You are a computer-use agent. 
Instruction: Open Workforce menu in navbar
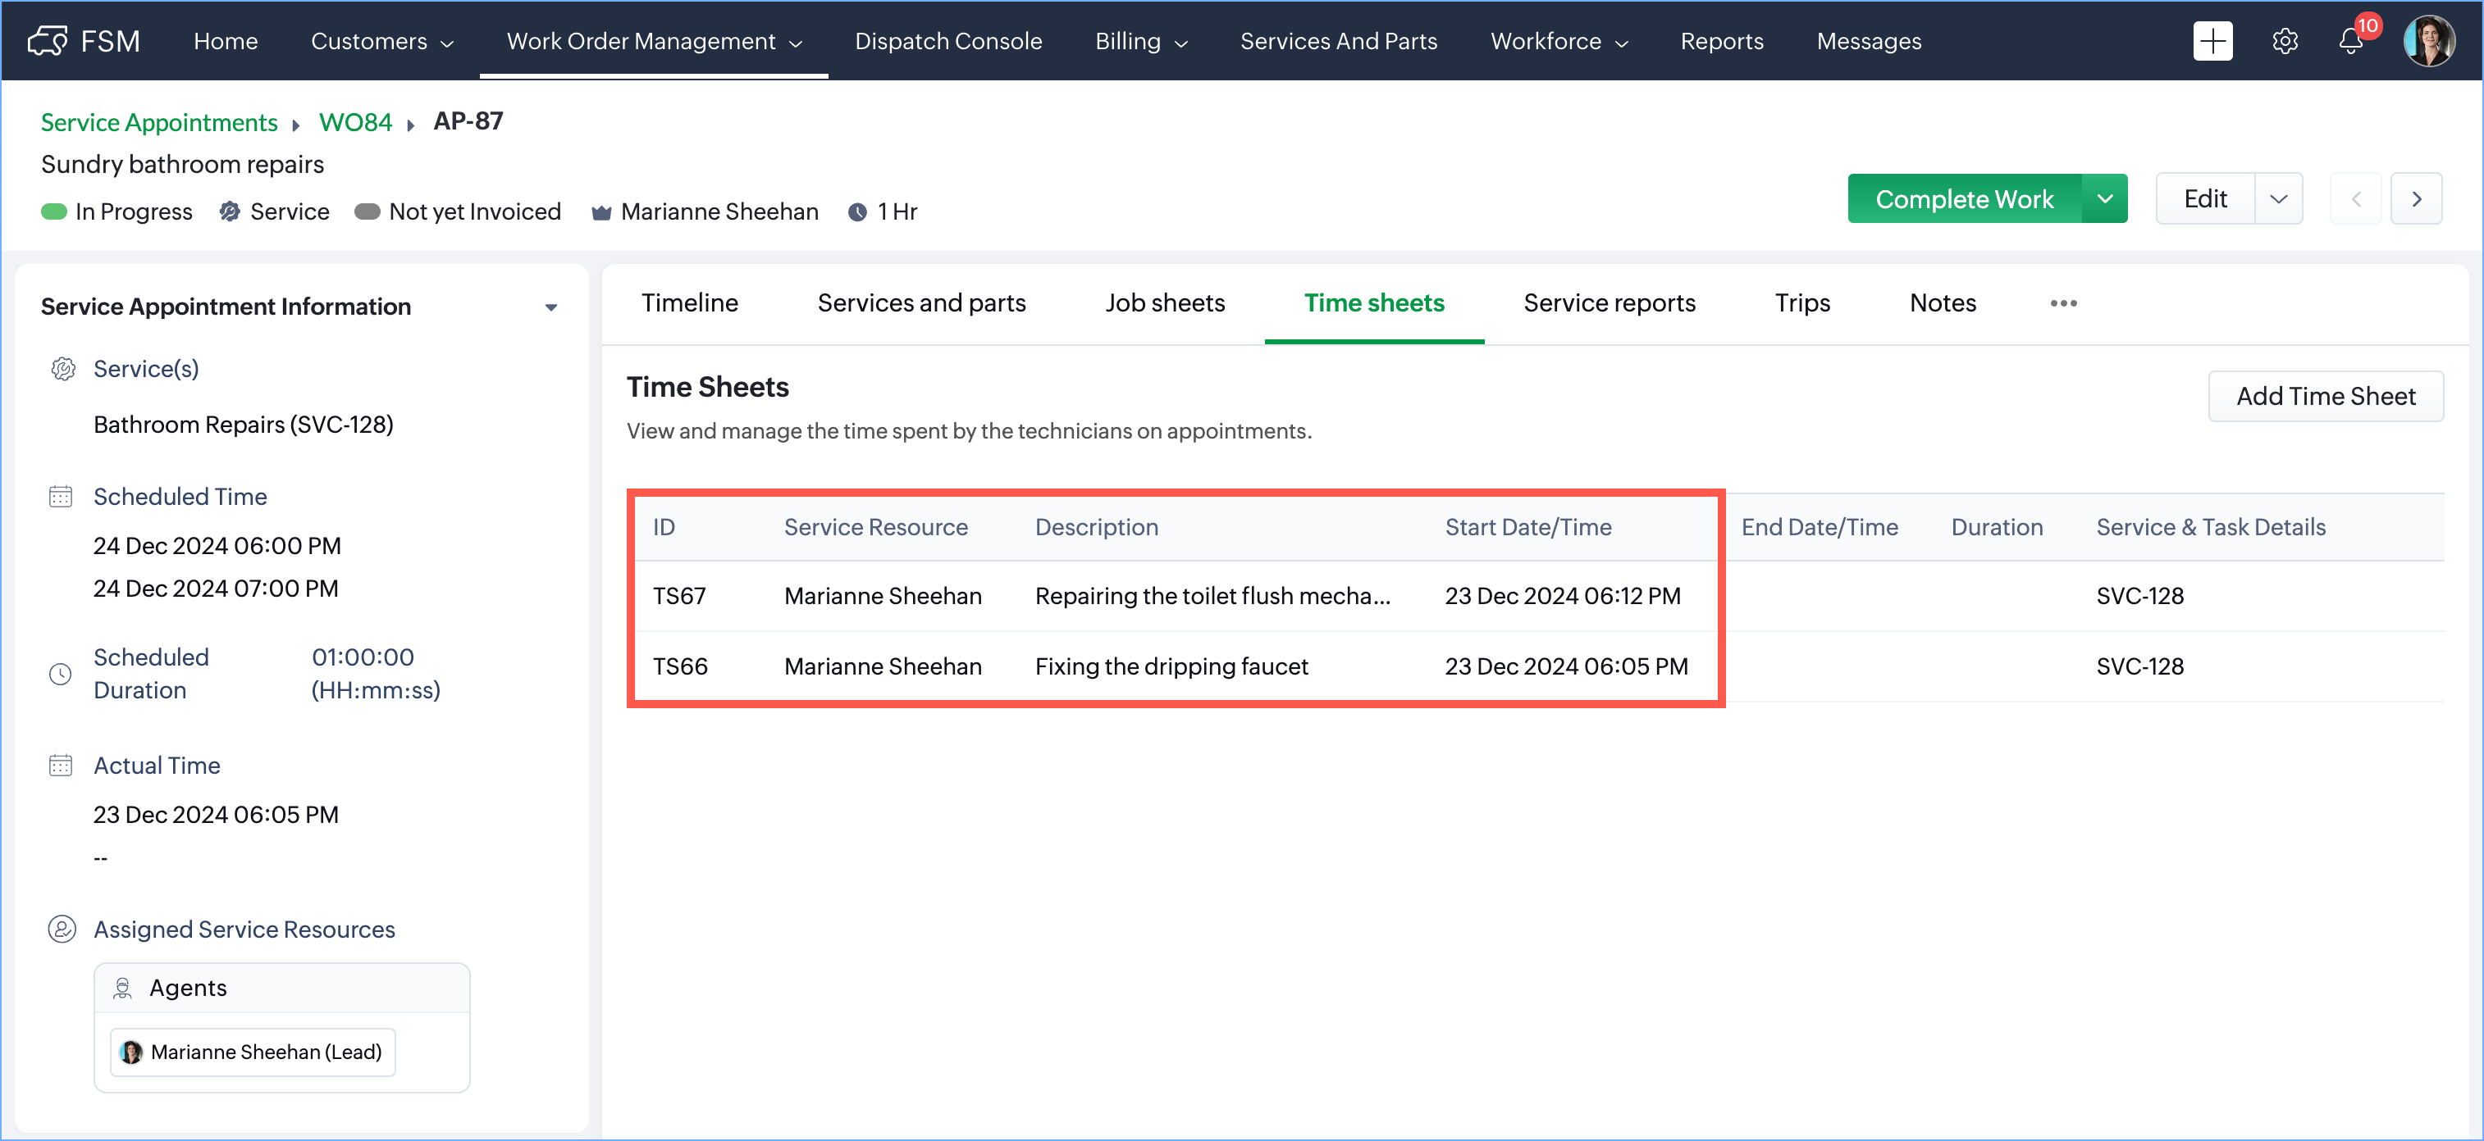(x=1559, y=40)
